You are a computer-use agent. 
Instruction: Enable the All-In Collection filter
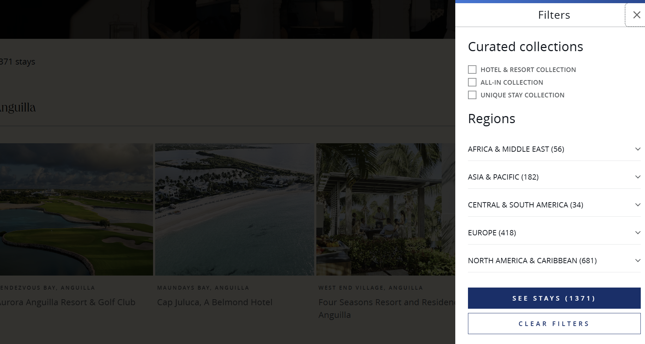point(472,82)
